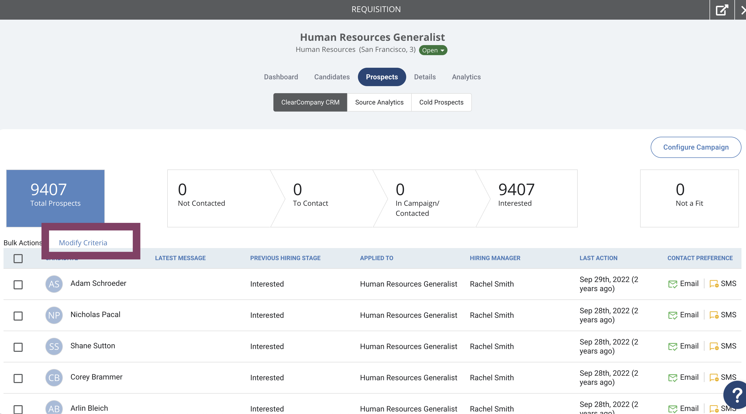Click 'Sep 29th, 2022' last action cell

click(x=609, y=284)
